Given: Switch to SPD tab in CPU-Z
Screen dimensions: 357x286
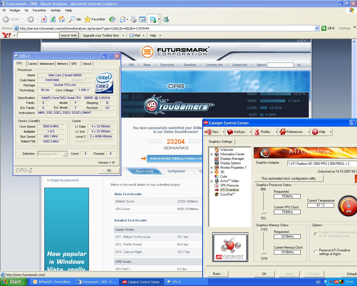Looking at the screenshot, I should pyautogui.click(x=74, y=64).
